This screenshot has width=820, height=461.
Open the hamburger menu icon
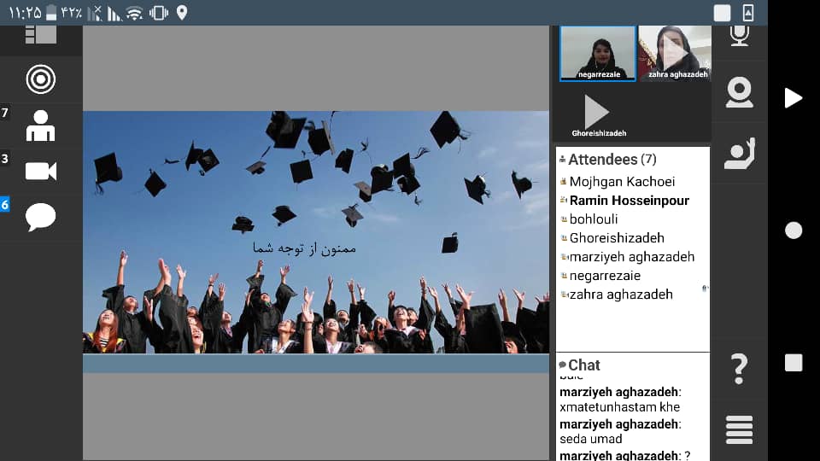point(739,429)
